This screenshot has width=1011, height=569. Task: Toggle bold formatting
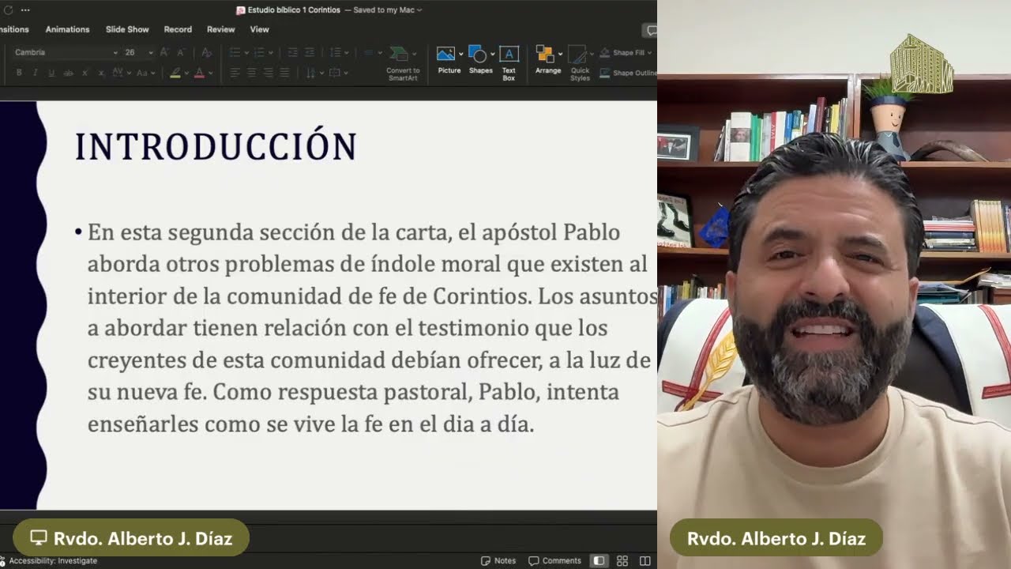point(19,73)
